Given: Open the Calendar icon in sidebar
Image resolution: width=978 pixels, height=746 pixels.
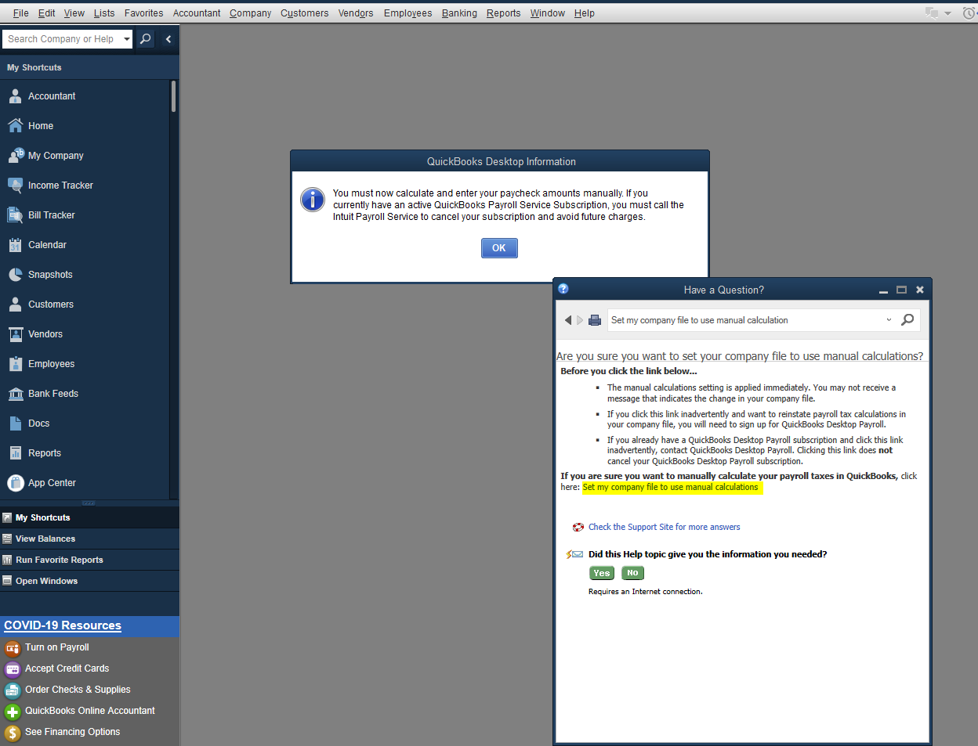Looking at the screenshot, I should [15, 245].
